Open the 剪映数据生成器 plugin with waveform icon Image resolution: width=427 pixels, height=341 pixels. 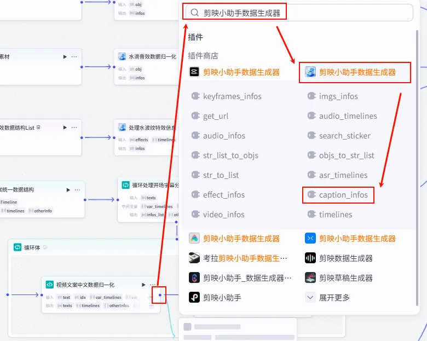tap(339, 258)
